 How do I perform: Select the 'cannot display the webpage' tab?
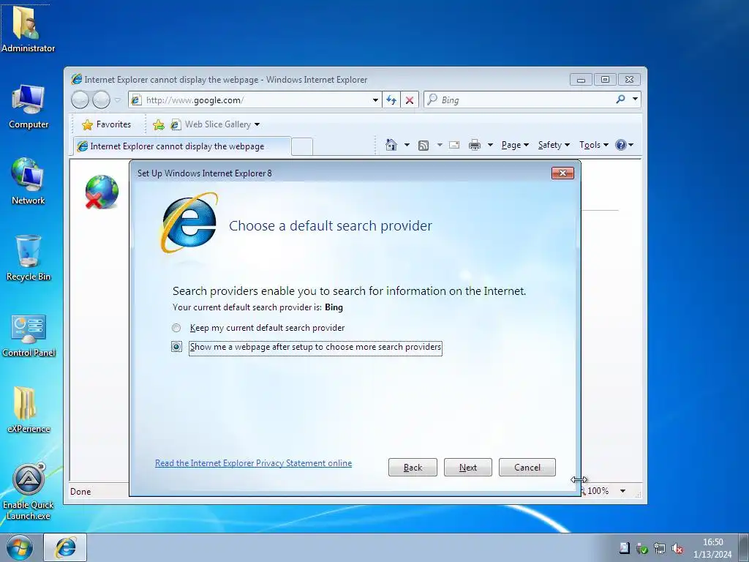click(x=182, y=146)
